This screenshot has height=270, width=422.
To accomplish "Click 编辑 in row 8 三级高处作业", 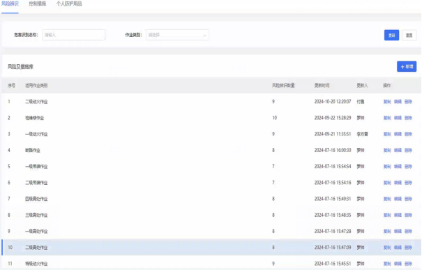I will coord(398,215).
